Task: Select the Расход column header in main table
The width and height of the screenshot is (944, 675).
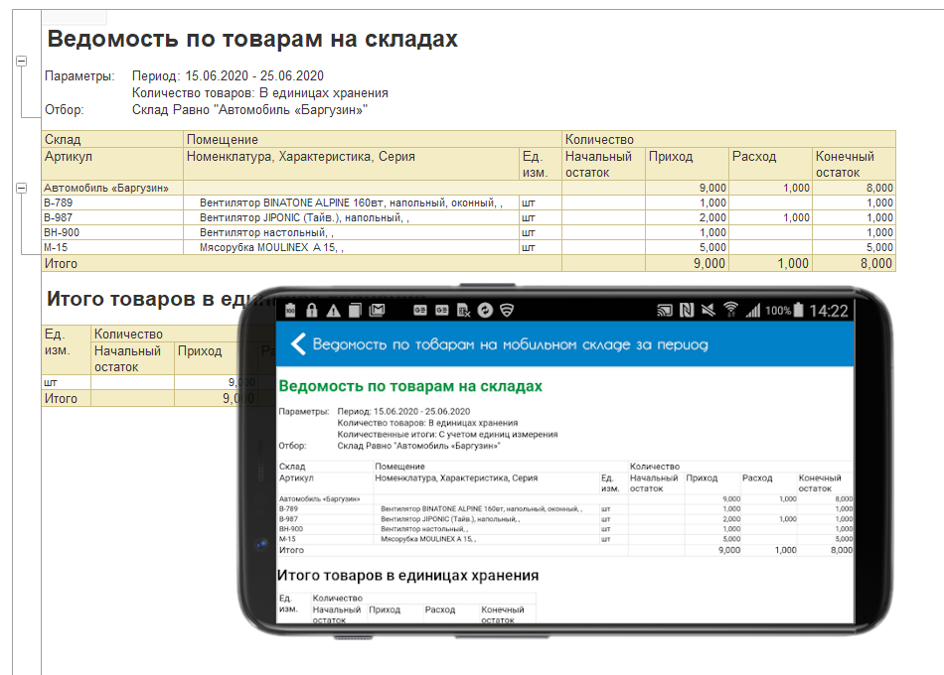Action: pyautogui.click(x=770, y=164)
